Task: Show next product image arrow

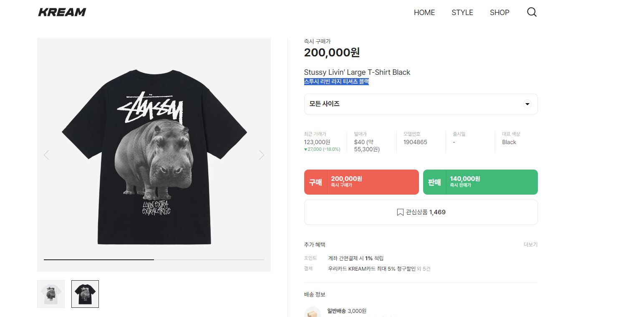Action: (x=262, y=155)
